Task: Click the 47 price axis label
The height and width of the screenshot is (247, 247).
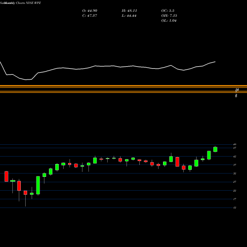Action: coord(235,148)
